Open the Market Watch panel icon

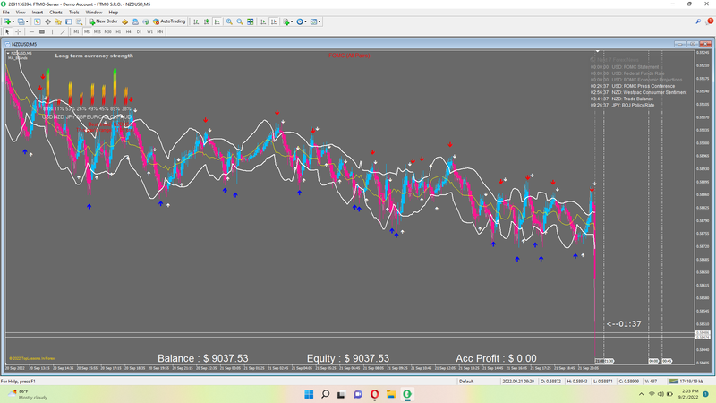[x=37, y=21]
